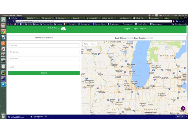Open the Start city dropdown

(x=127, y=38)
